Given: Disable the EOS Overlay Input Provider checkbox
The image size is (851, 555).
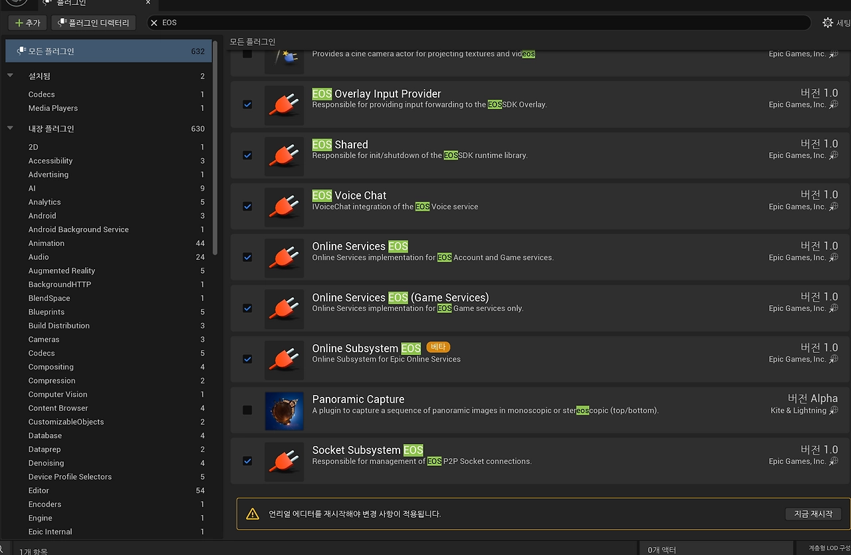Looking at the screenshot, I should 247,104.
